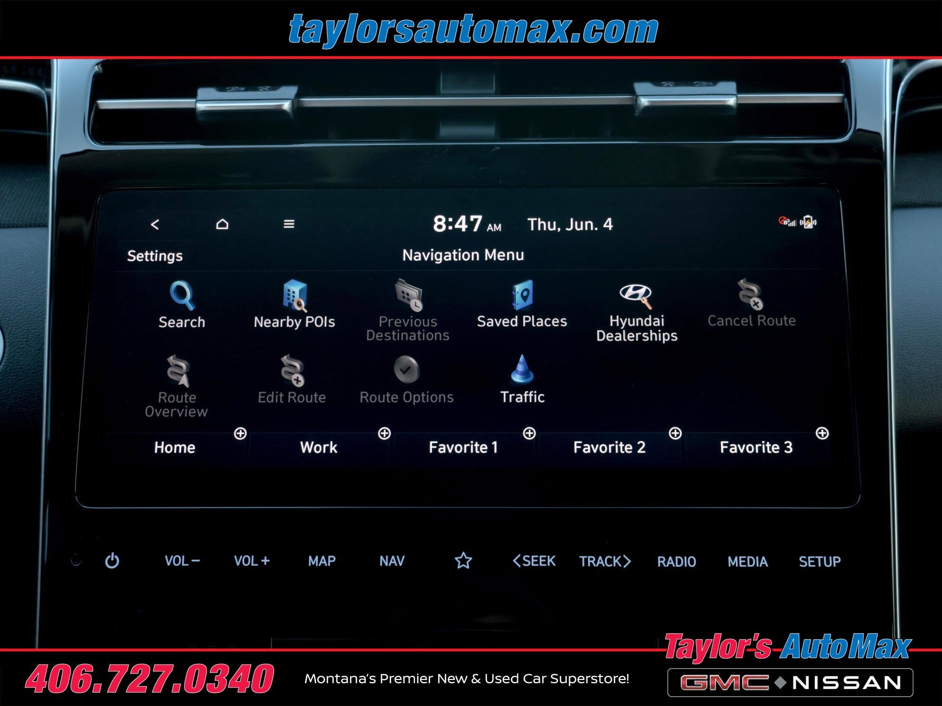Click the Taylor's AutoMax logo

pyautogui.click(x=788, y=647)
